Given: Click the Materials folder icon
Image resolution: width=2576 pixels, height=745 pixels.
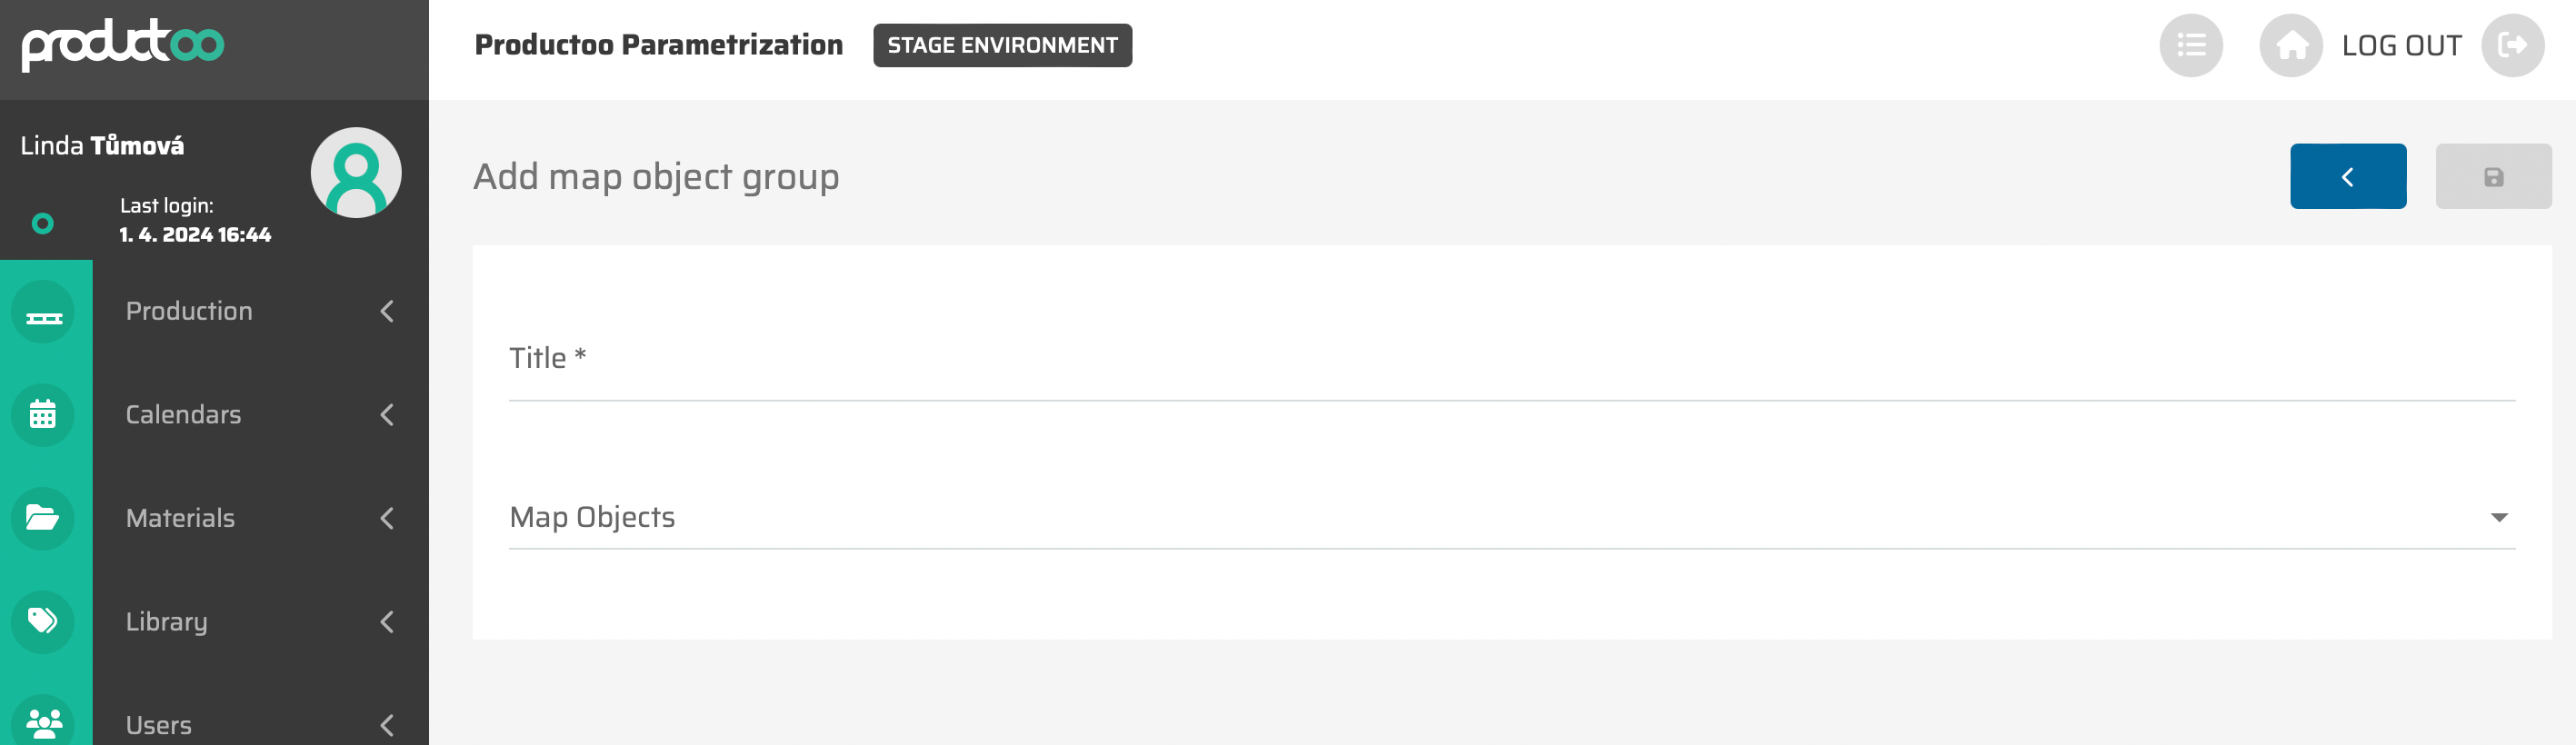Looking at the screenshot, I should [44, 518].
